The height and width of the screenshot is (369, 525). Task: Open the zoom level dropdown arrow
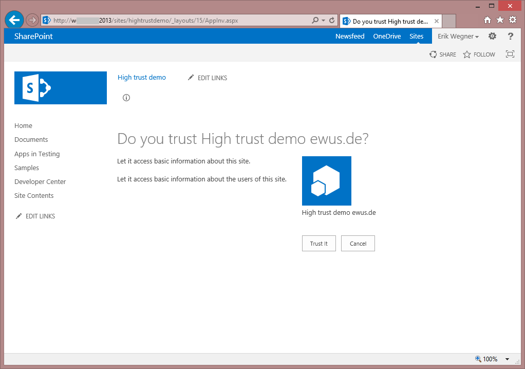(x=507, y=359)
